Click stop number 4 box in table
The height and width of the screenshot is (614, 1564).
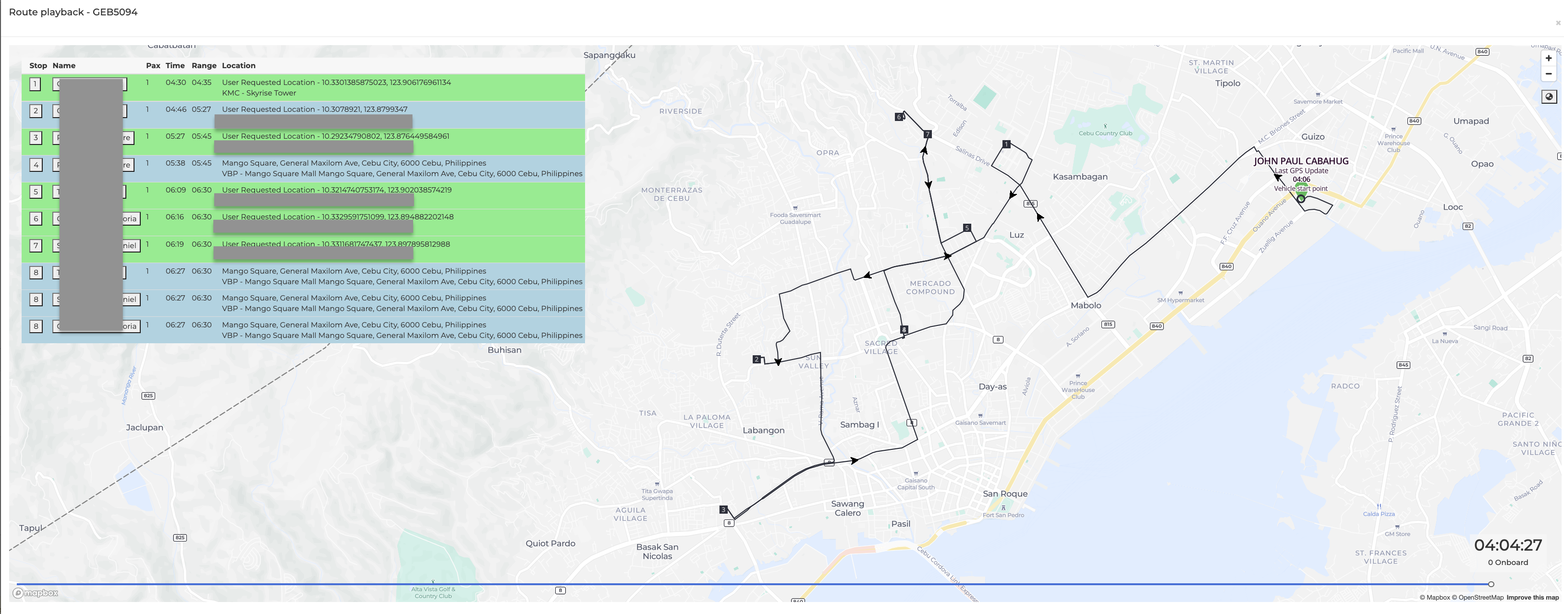35,164
